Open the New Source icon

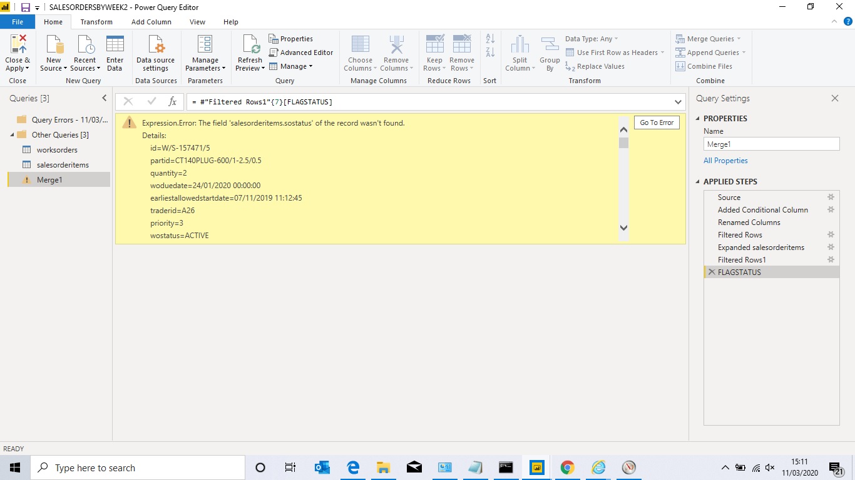(x=55, y=45)
